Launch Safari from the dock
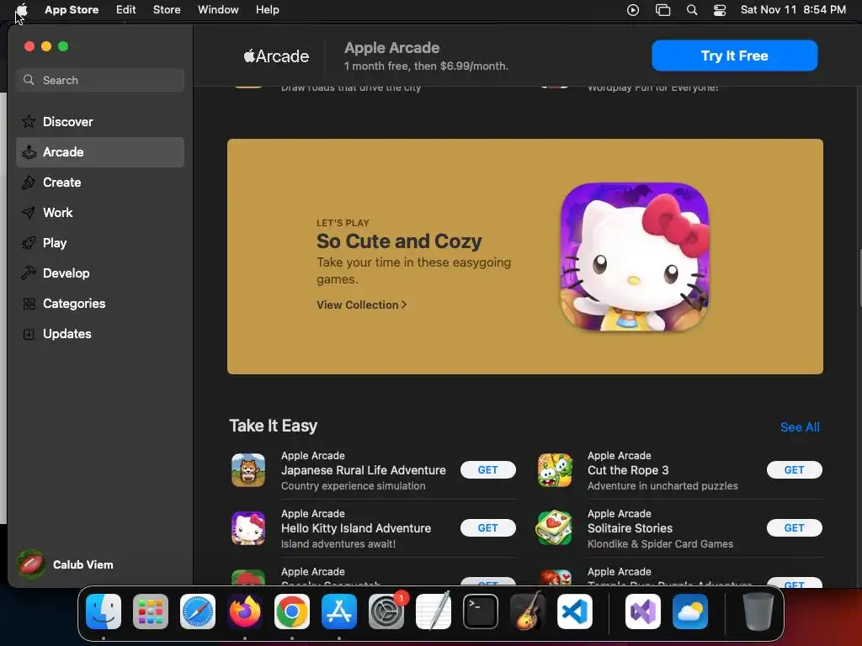The width and height of the screenshot is (862, 646). pyautogui.click(x=198, y=612)
